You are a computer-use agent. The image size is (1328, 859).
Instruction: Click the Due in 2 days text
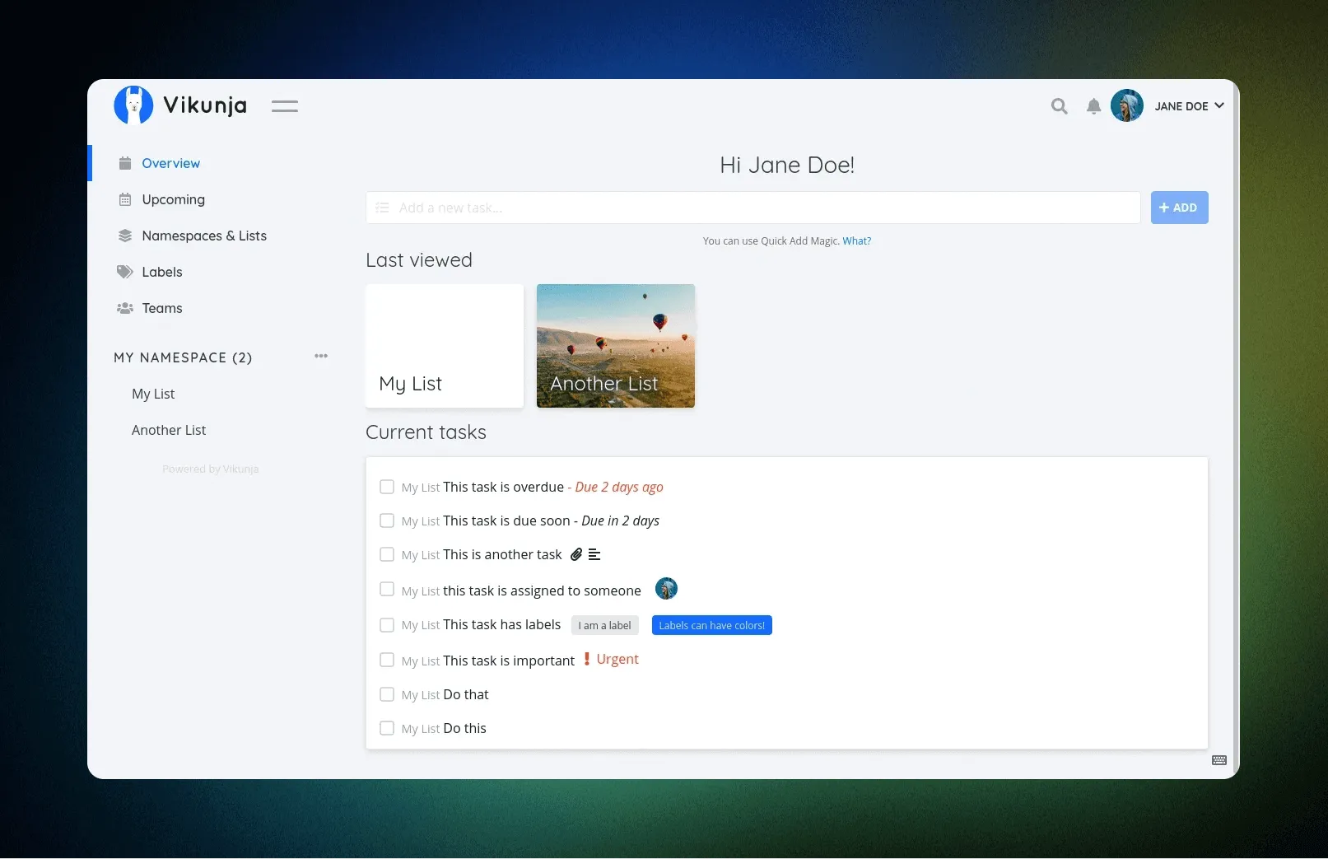[x=620, y=521]
